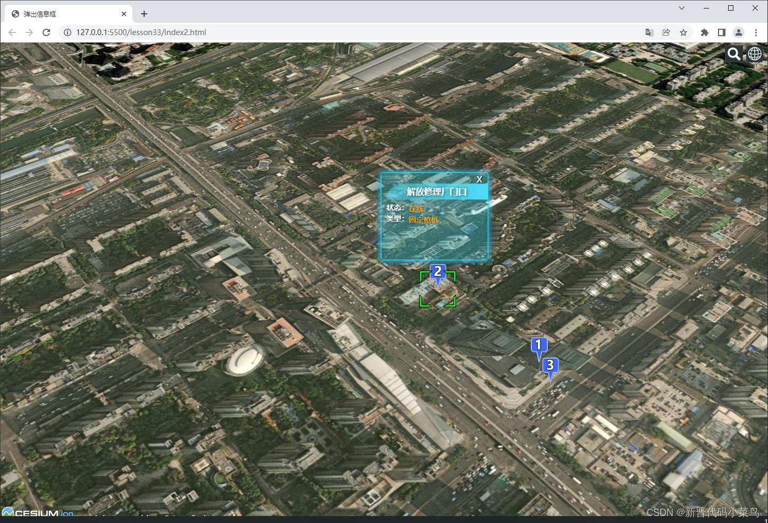The image size is (768, 523).
Task: Open the base layer picker globe icon
Action: (x=755, y=54)
